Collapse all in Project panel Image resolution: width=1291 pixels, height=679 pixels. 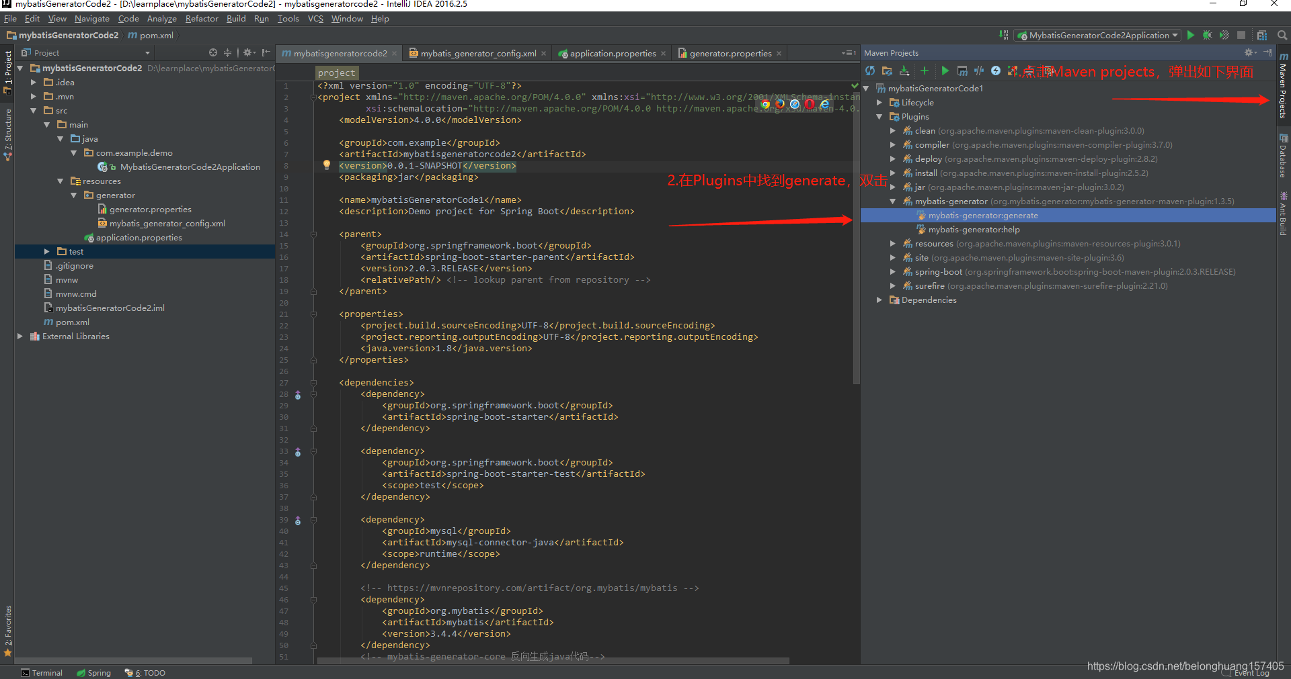pyautogui.click(x=227, y=52)
